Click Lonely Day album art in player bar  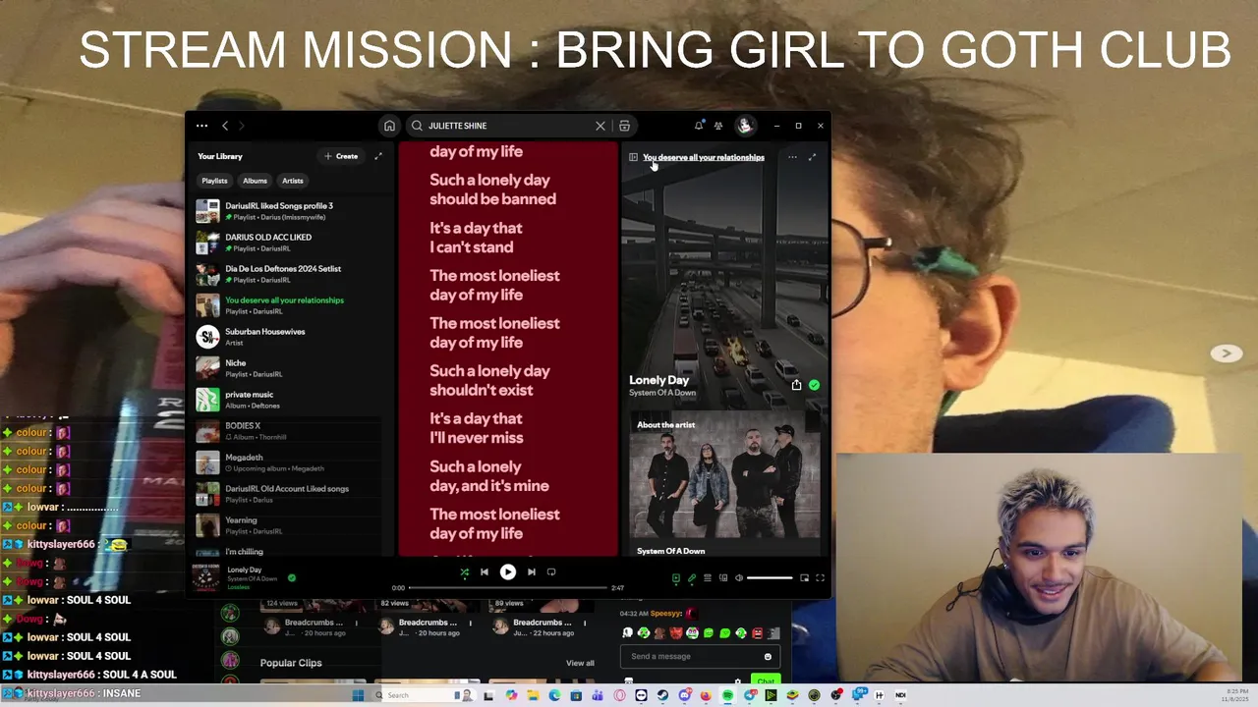point(206,577)
